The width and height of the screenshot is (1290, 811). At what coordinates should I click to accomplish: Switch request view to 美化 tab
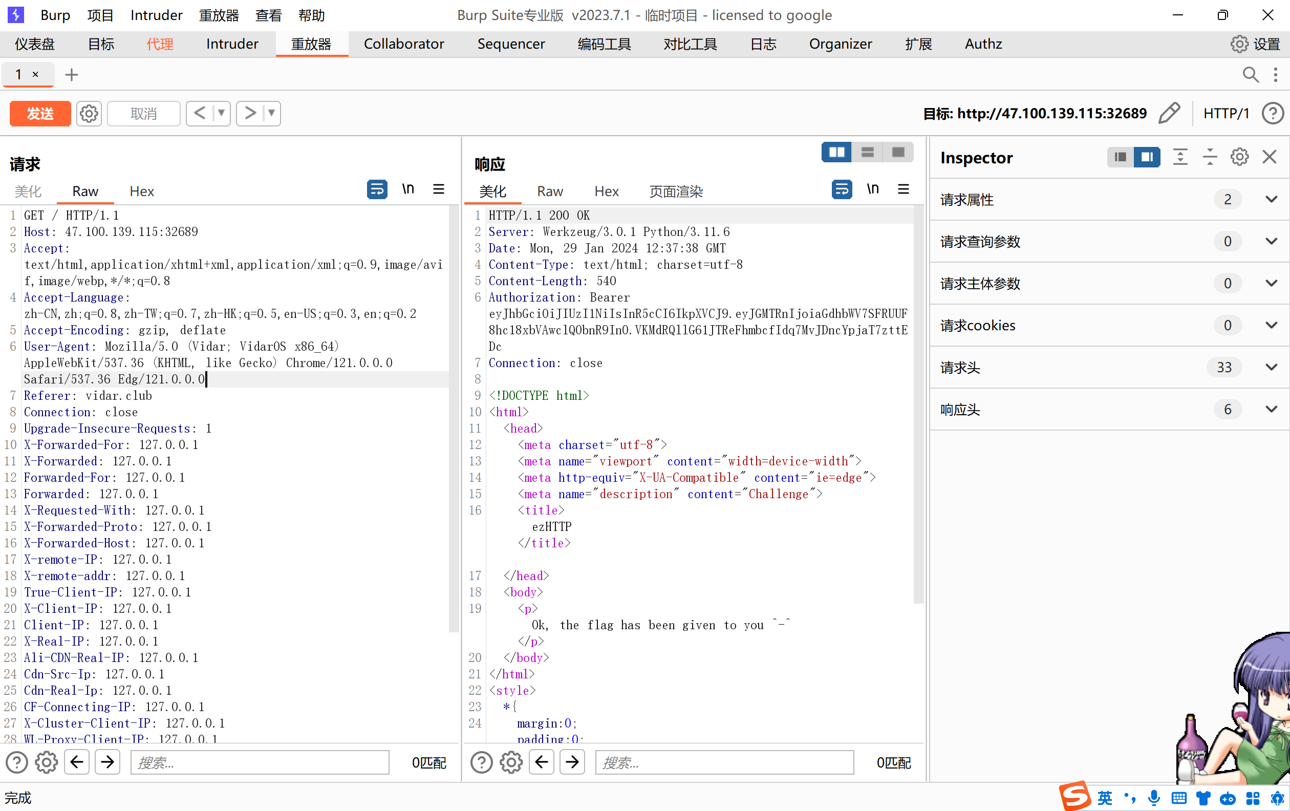28,191
